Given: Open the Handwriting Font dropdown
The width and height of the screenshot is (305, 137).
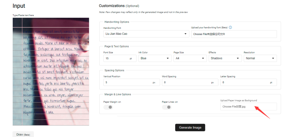Looking at the screenshot, I should pos(146,34).
